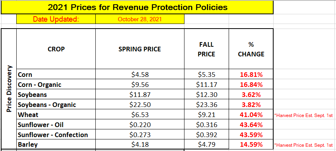336x151 pixels.
Task: Click the Sunflower - Oil 43.64% cell
Action: click(x=251, y=124)
